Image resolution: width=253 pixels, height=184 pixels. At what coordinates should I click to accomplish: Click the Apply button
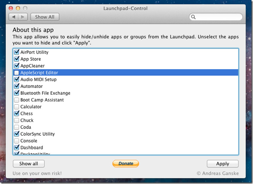(x=223, y=163)
